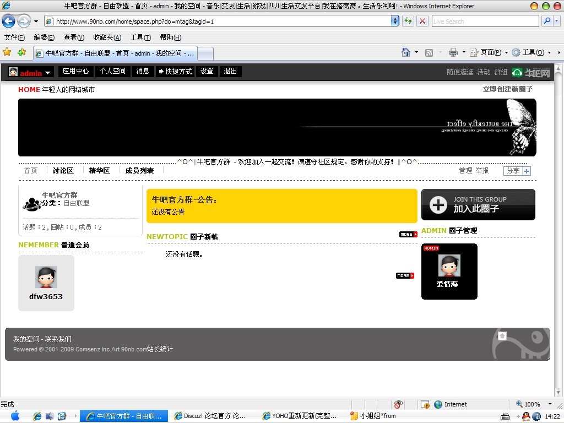The width and height of the screenshot is (564, 423).
Task: Switch to the 讨论区 tab
Action: (63, 171)
